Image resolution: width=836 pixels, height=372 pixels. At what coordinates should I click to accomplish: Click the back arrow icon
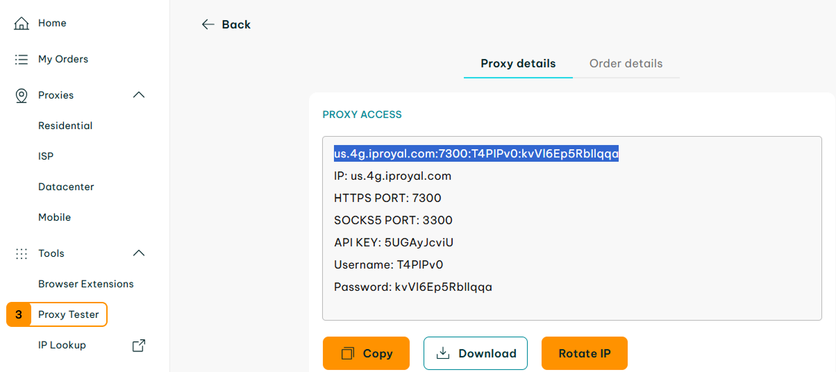coord(208,24)
